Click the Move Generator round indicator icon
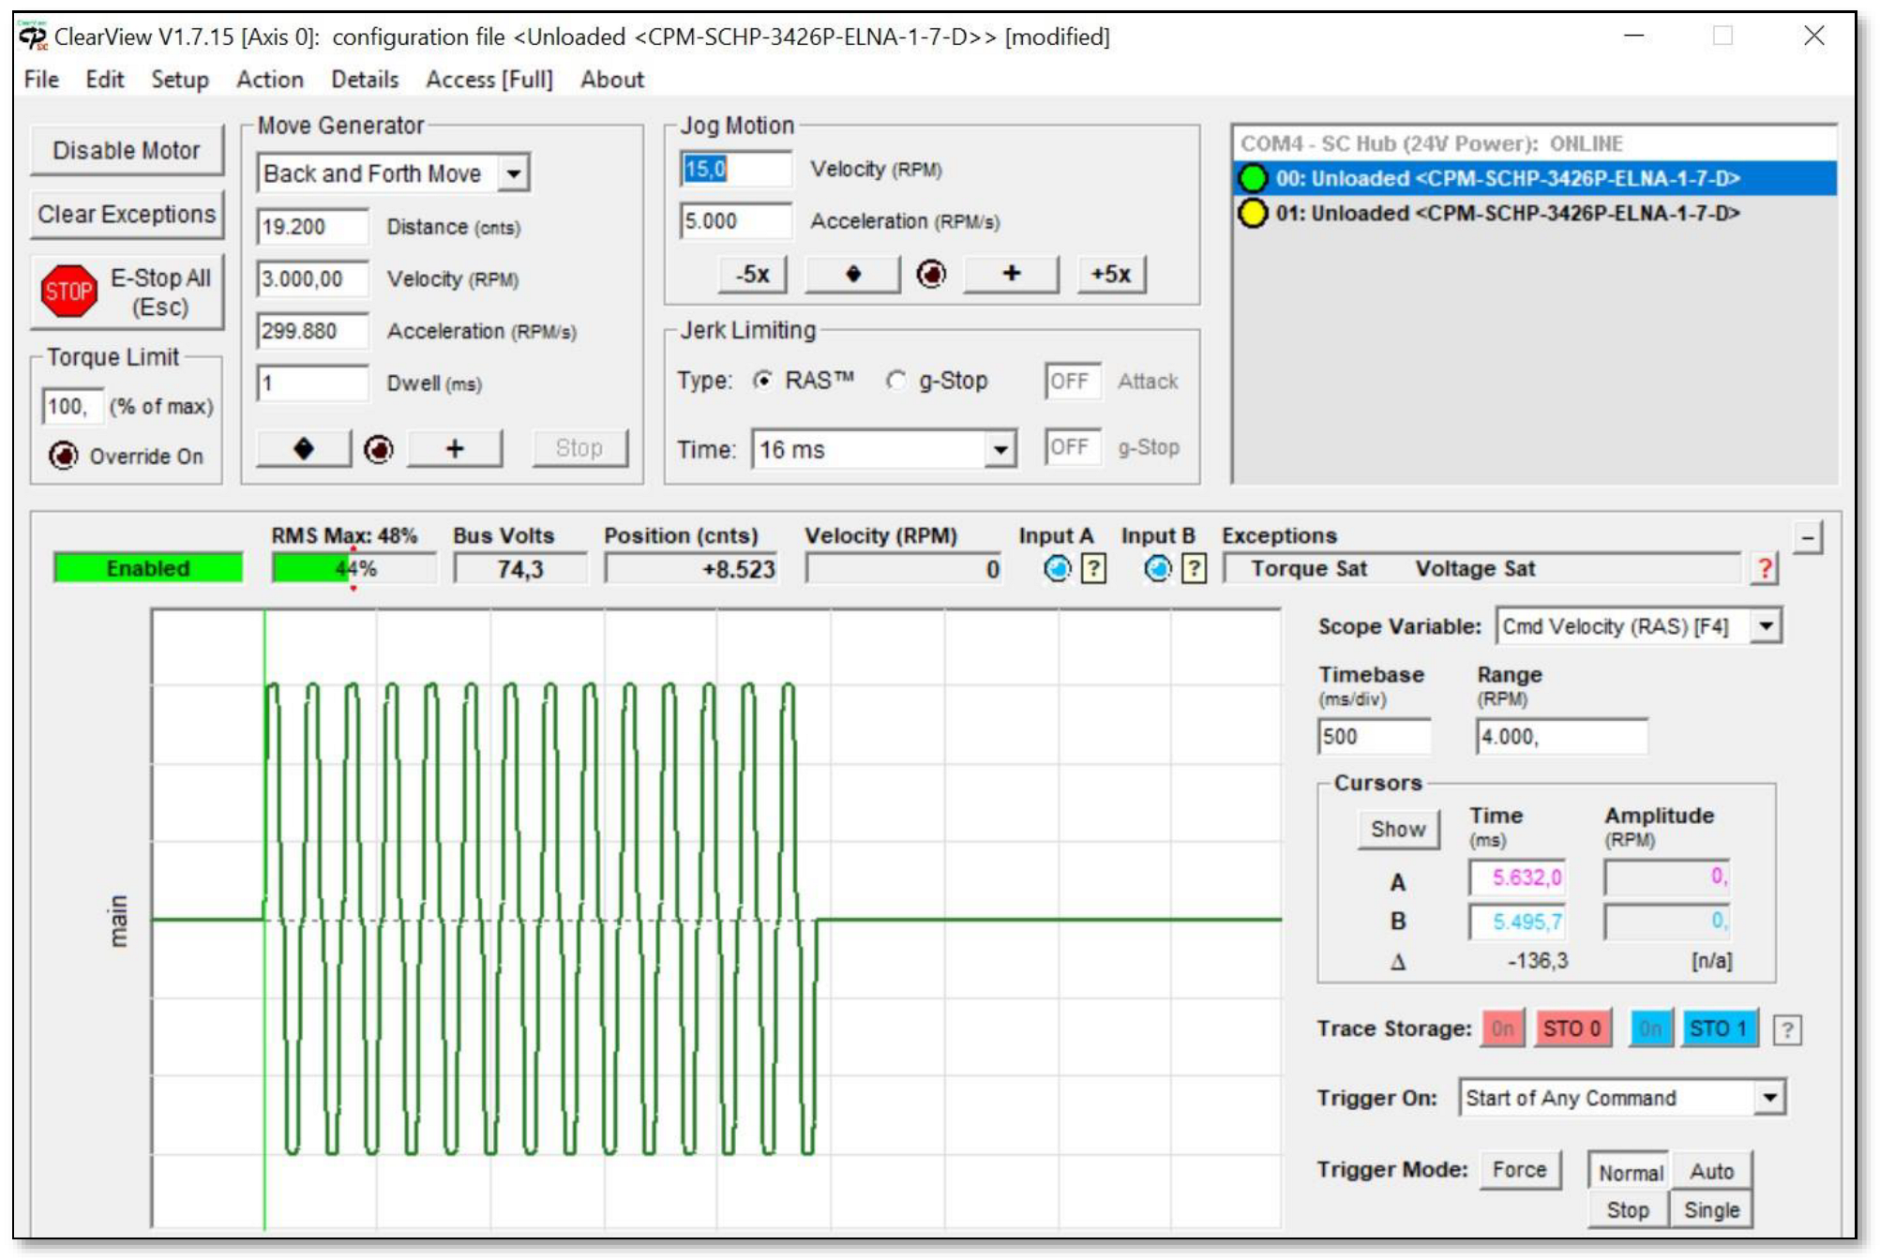The width and height of the screenshot is (1880, 1260). [379, 449]
